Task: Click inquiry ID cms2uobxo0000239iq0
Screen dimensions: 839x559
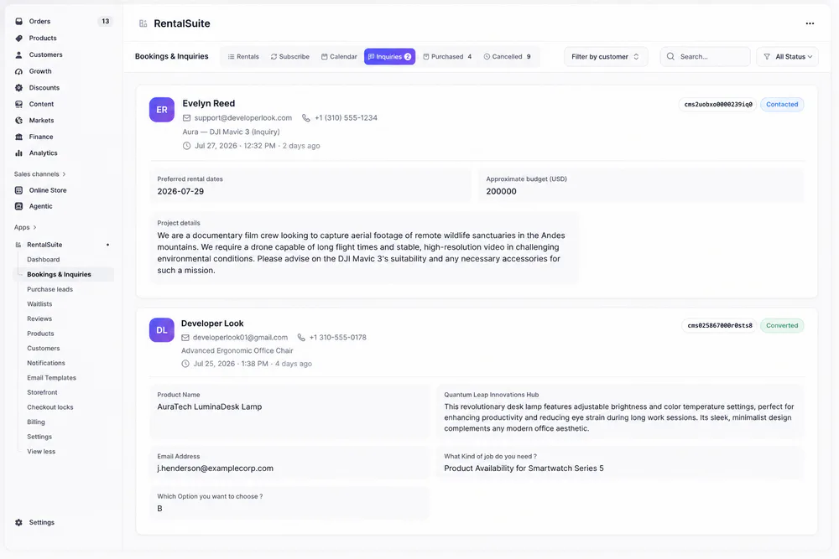Action: pyautogui.click(x=718, y=104)
